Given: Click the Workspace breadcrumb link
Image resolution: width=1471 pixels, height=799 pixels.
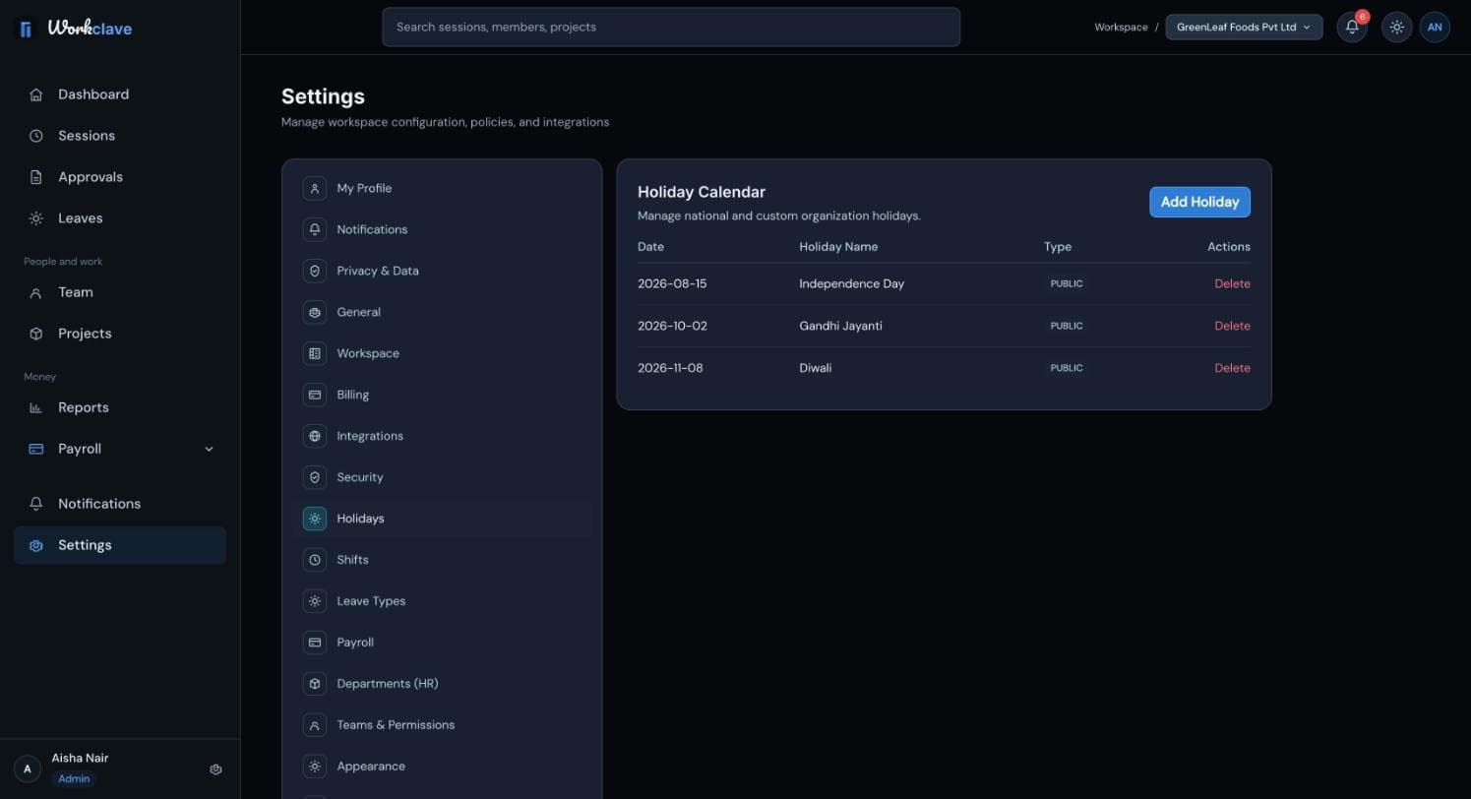Looking at the screenshot, I should pos(1121,28).
